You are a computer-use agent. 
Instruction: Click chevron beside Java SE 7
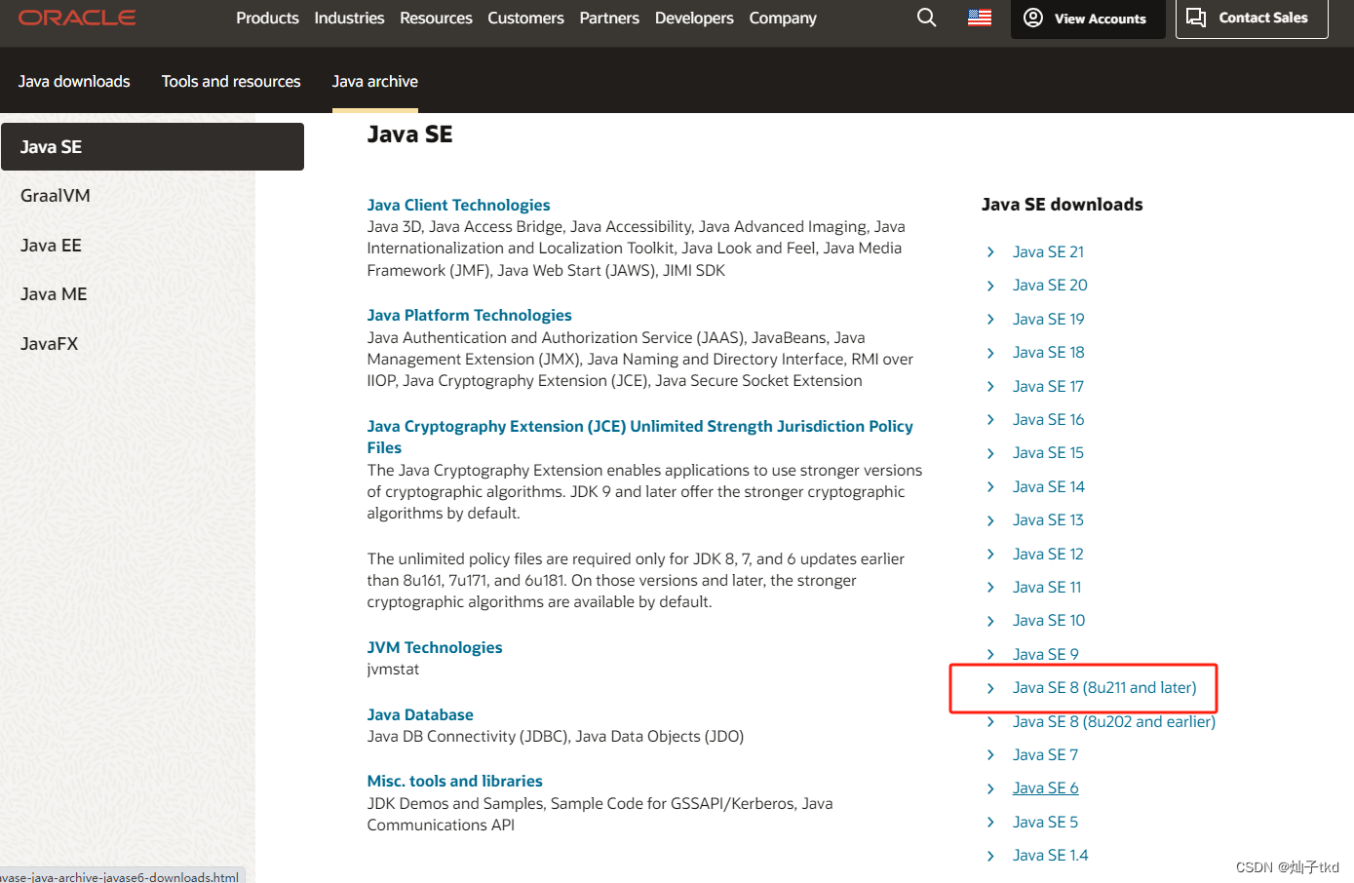pos(990,755)
